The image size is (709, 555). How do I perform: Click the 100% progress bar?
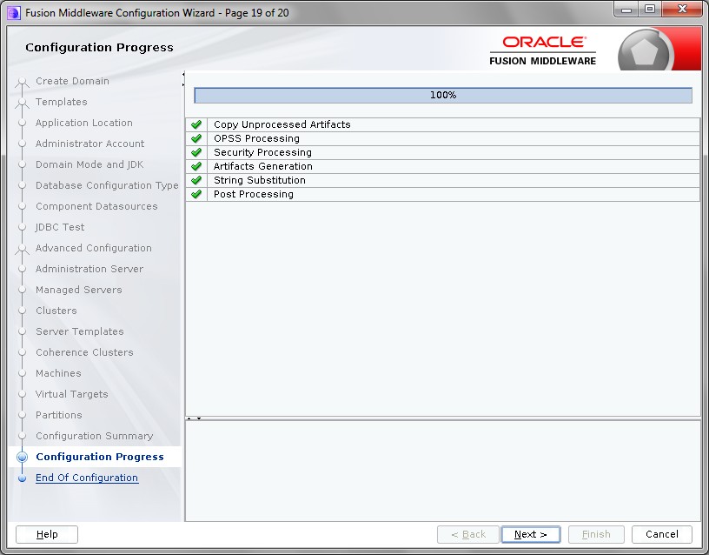pyautogui.click(x=443, y=95)
